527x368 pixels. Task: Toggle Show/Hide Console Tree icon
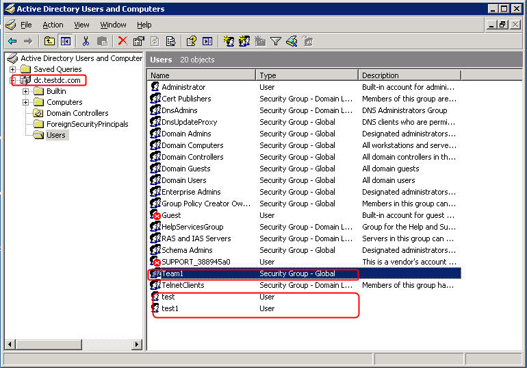(65, 41)
